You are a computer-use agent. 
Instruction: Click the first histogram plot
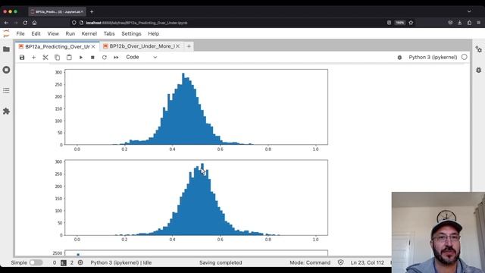pyautogui.click(x=196, y=107)
